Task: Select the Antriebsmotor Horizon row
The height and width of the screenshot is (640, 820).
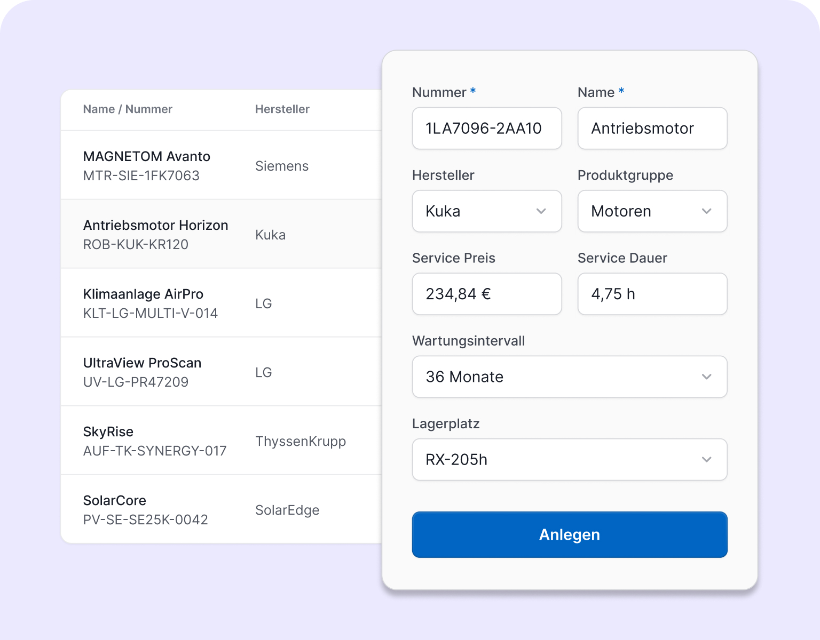Action: click(x=222, y=234)
